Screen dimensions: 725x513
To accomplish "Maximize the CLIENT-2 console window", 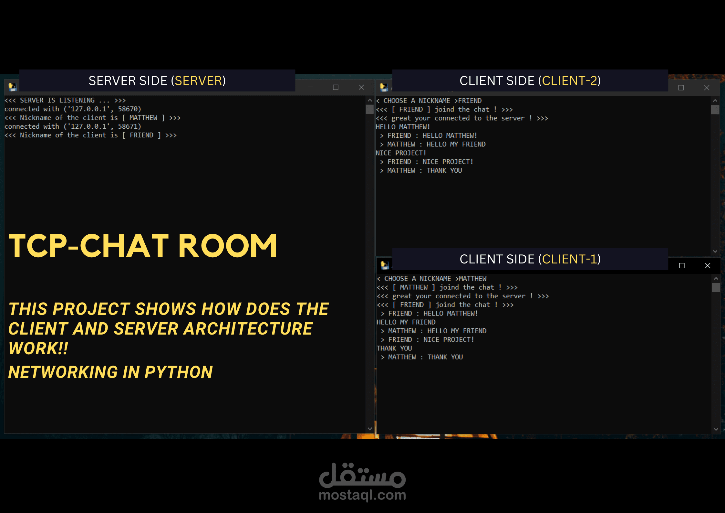I will point(681,88).
